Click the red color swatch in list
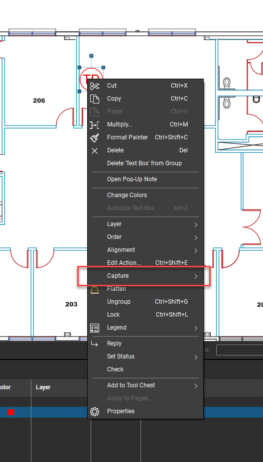Image resolution: width=263 pixels, height=462 pixels. (x=11, y=412)
